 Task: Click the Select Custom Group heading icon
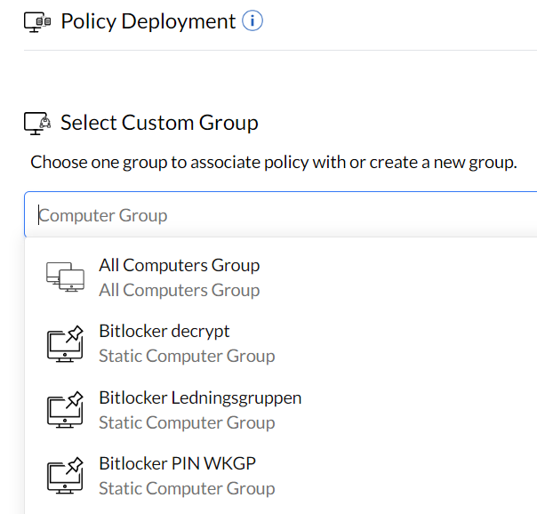click(36, 124)
